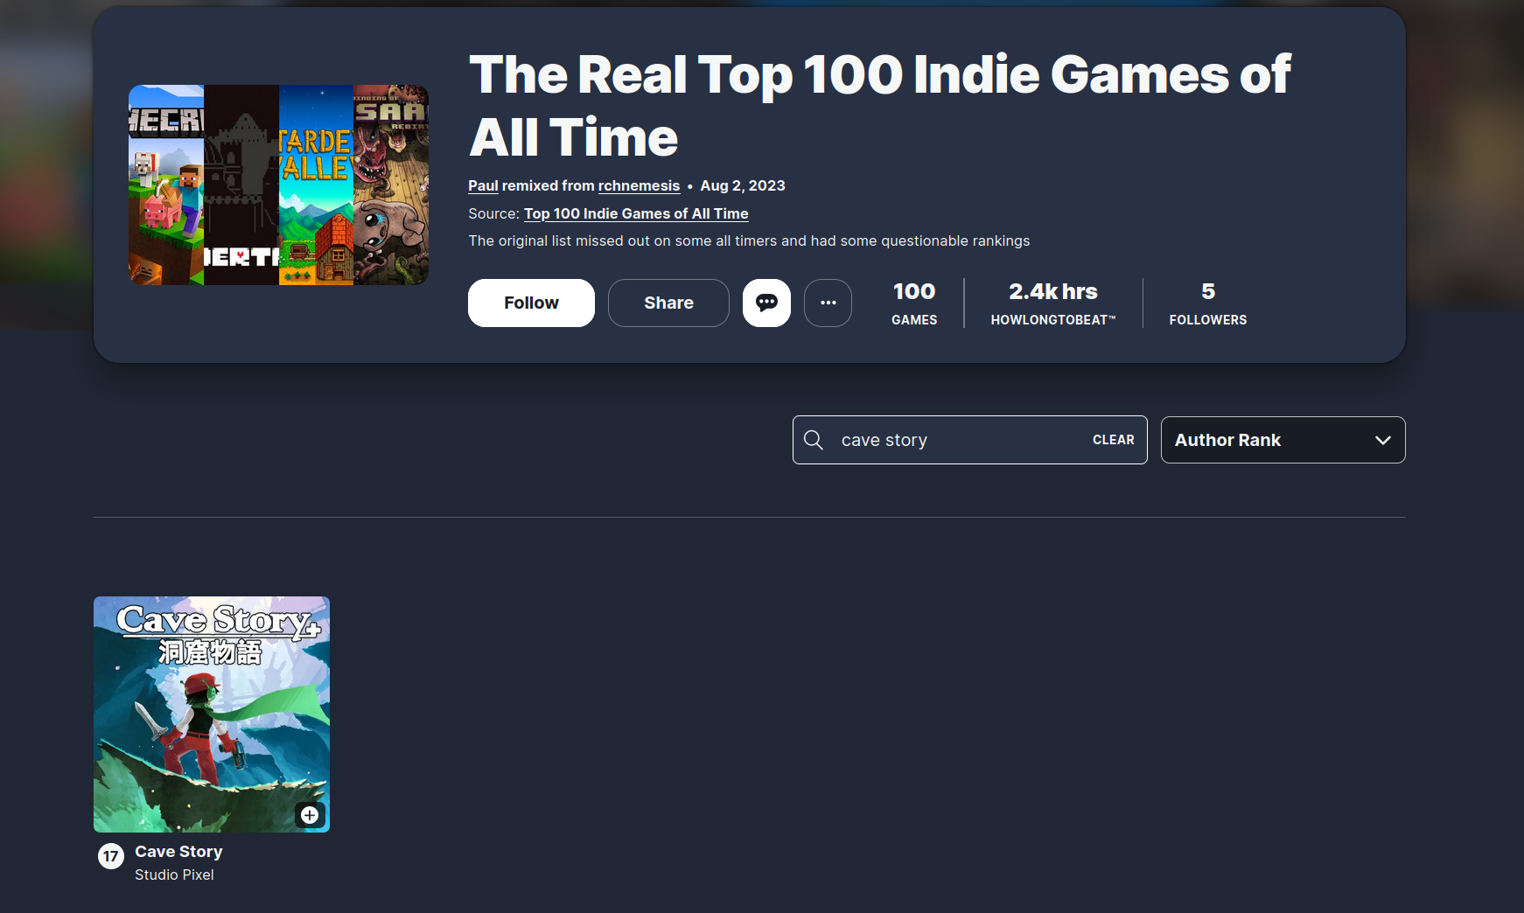
Task: Click the Aug 2, 2023 date
Action: pyautogui.click(x=743, y=185)
